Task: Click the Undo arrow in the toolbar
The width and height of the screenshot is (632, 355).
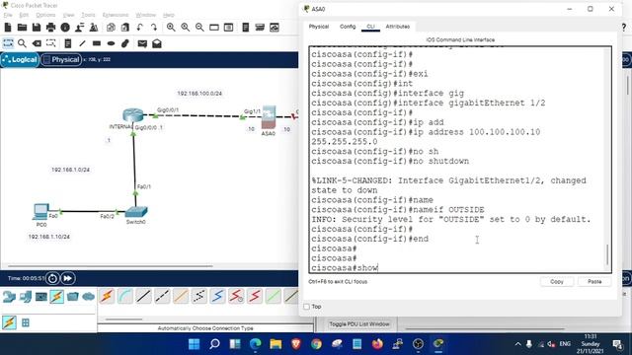Action: (139, 28)
